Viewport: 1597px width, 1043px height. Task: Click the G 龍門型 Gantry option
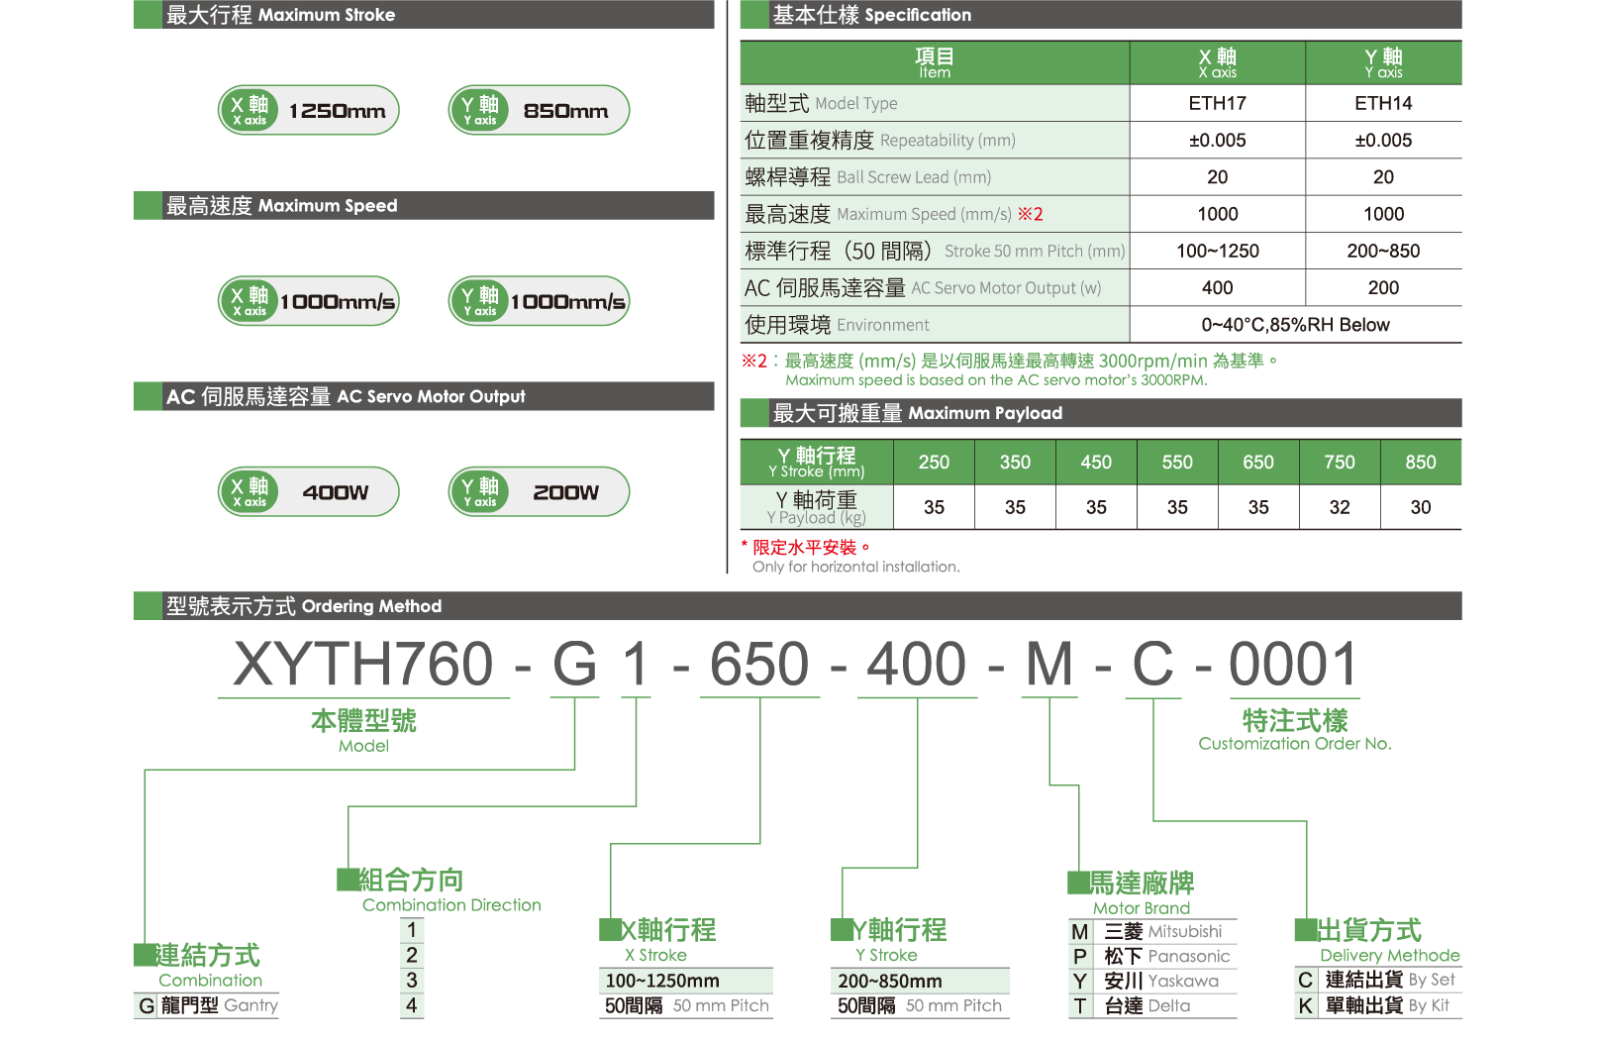point(207,1005)
